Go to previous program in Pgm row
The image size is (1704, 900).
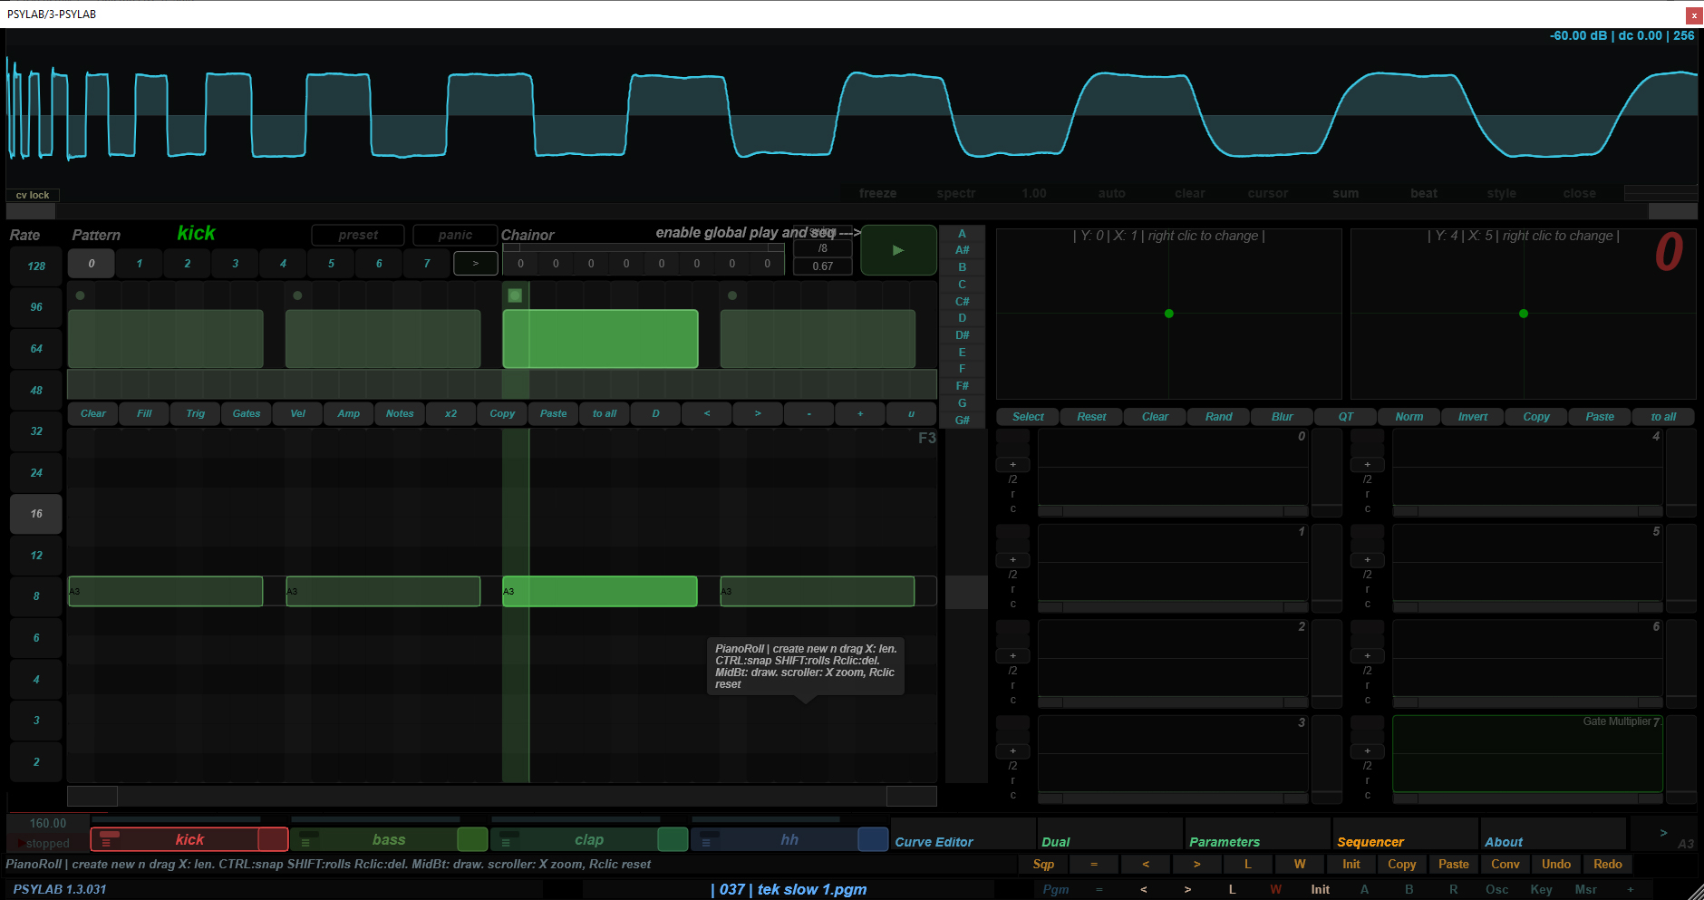pyautogui.click(x=1144, y=889)
